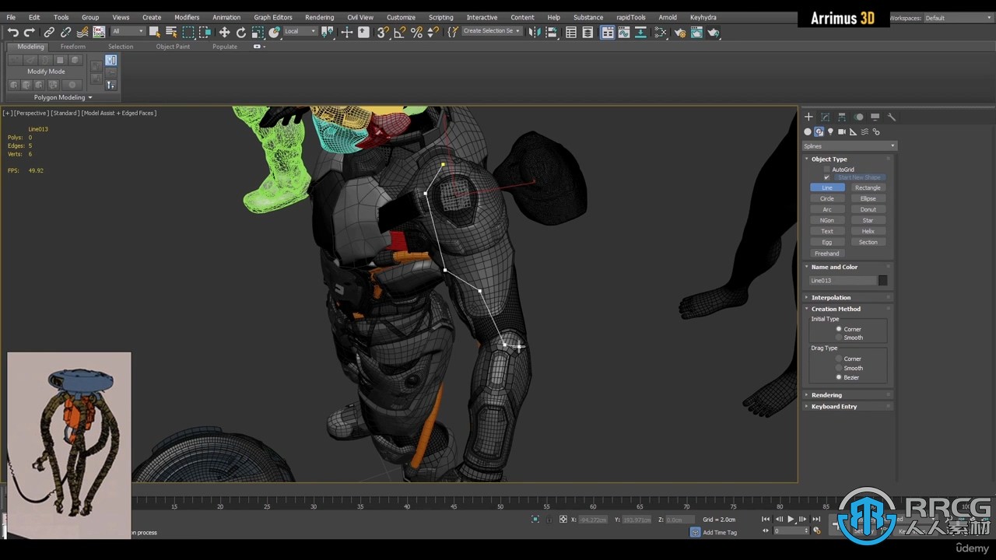Open the Splines category dropdown
This screenshot has height=560, width=996.
tap(849, 146)
